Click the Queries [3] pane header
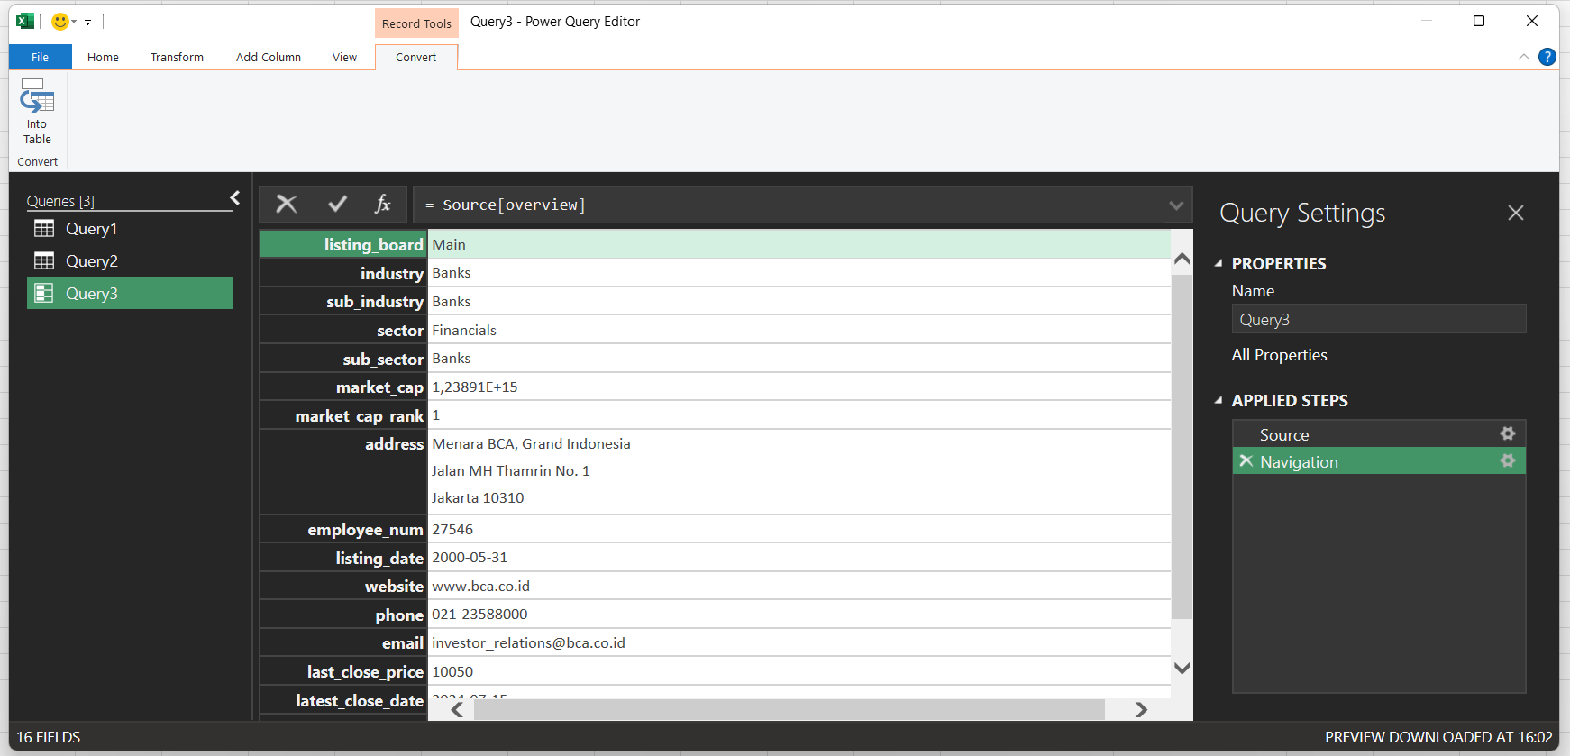Viewport: 1570px width, 756px height. coord(60,201)
